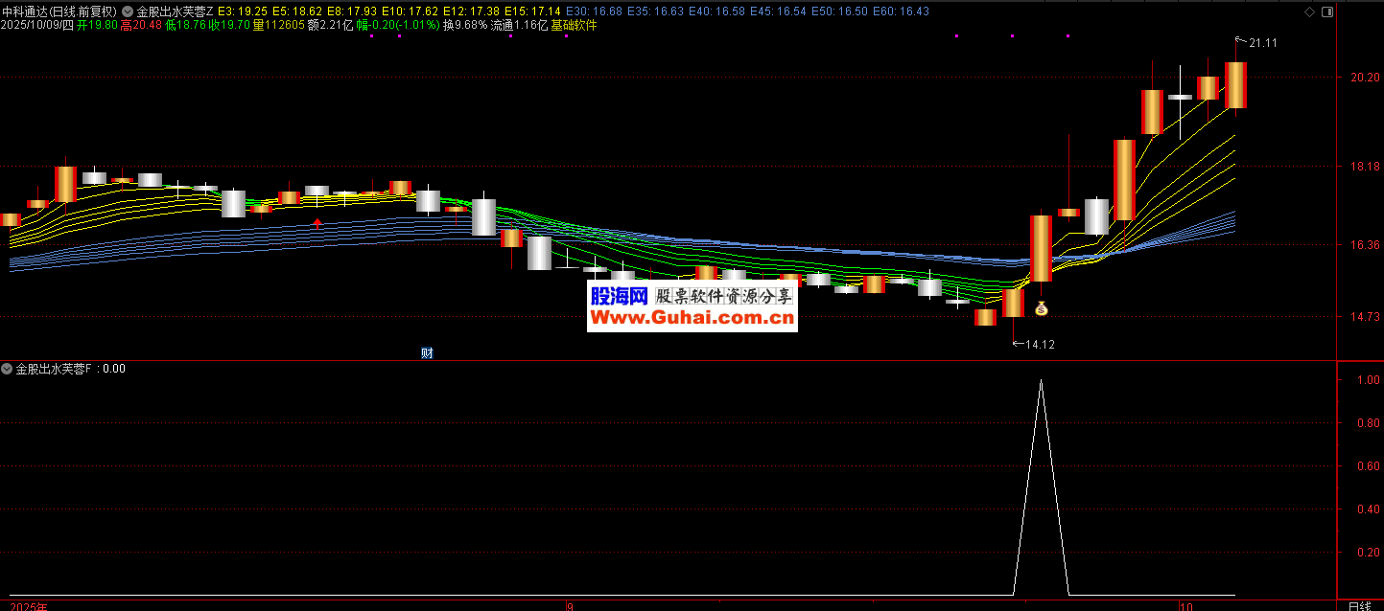Click the 基础软件 sector label
Screen dimensions: 1384x611
coord(574,26)
